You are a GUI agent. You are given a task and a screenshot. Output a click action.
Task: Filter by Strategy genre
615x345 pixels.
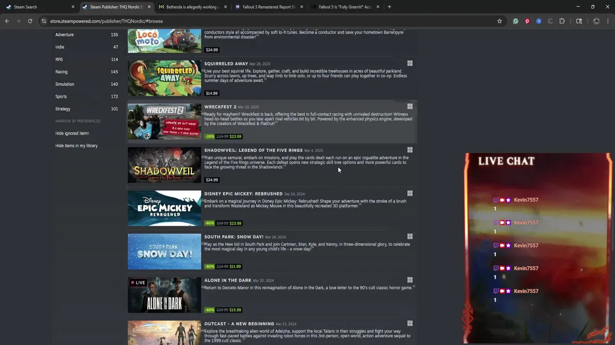click(x=63, y=109)
